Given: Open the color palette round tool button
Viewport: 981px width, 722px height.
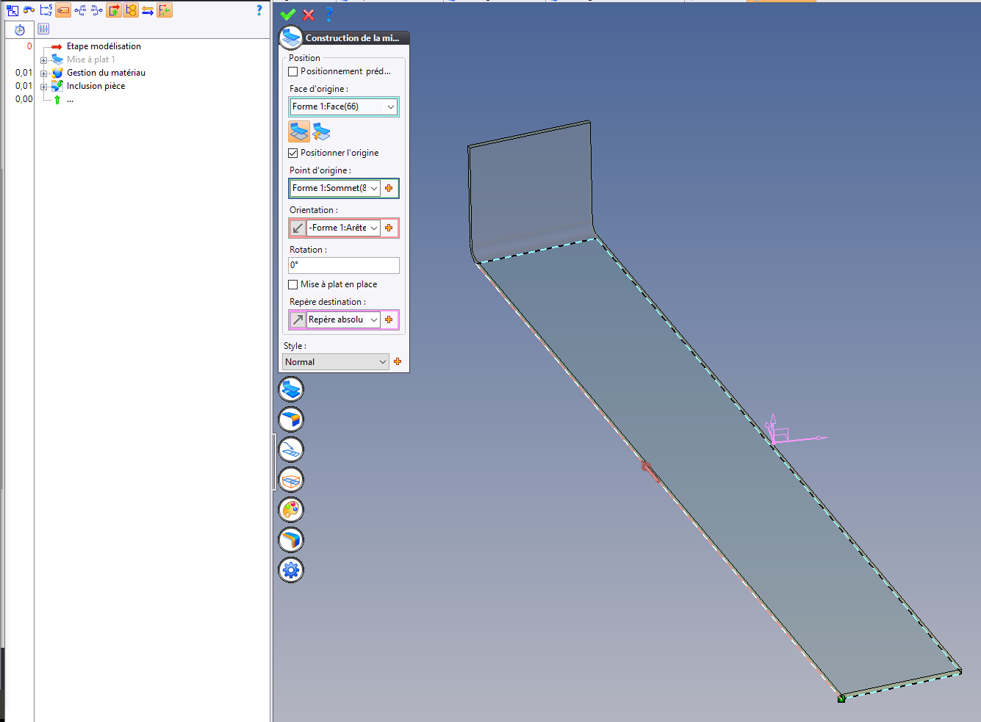Looking at the screenshot, I should [291, 510].
